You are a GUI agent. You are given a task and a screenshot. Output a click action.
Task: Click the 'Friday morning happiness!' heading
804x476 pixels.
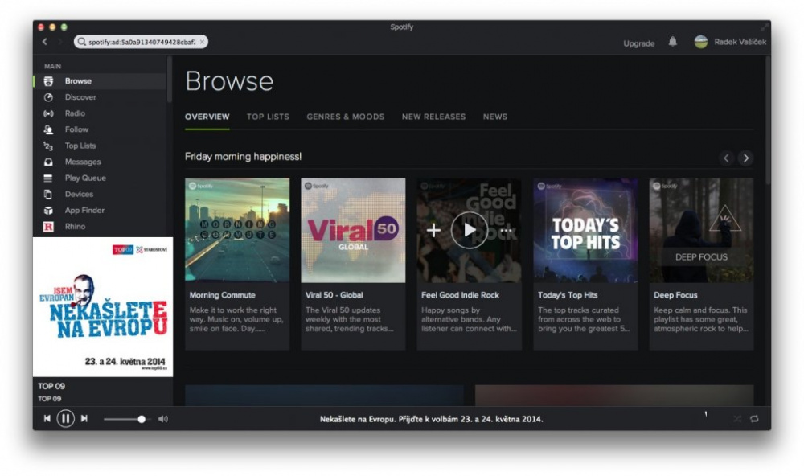(243, 157)
